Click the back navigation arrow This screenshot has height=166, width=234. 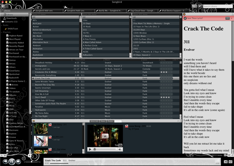[3, 6]
